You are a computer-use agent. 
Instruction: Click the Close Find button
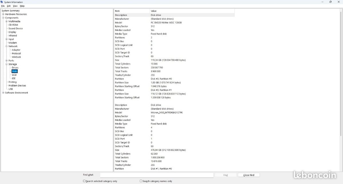(249, 175)
